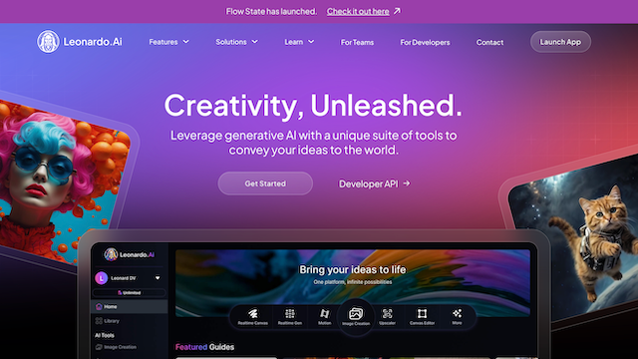The image size is (638, 359).
Task: Click the purple L user avatar
Action: [x=102, y=278]
